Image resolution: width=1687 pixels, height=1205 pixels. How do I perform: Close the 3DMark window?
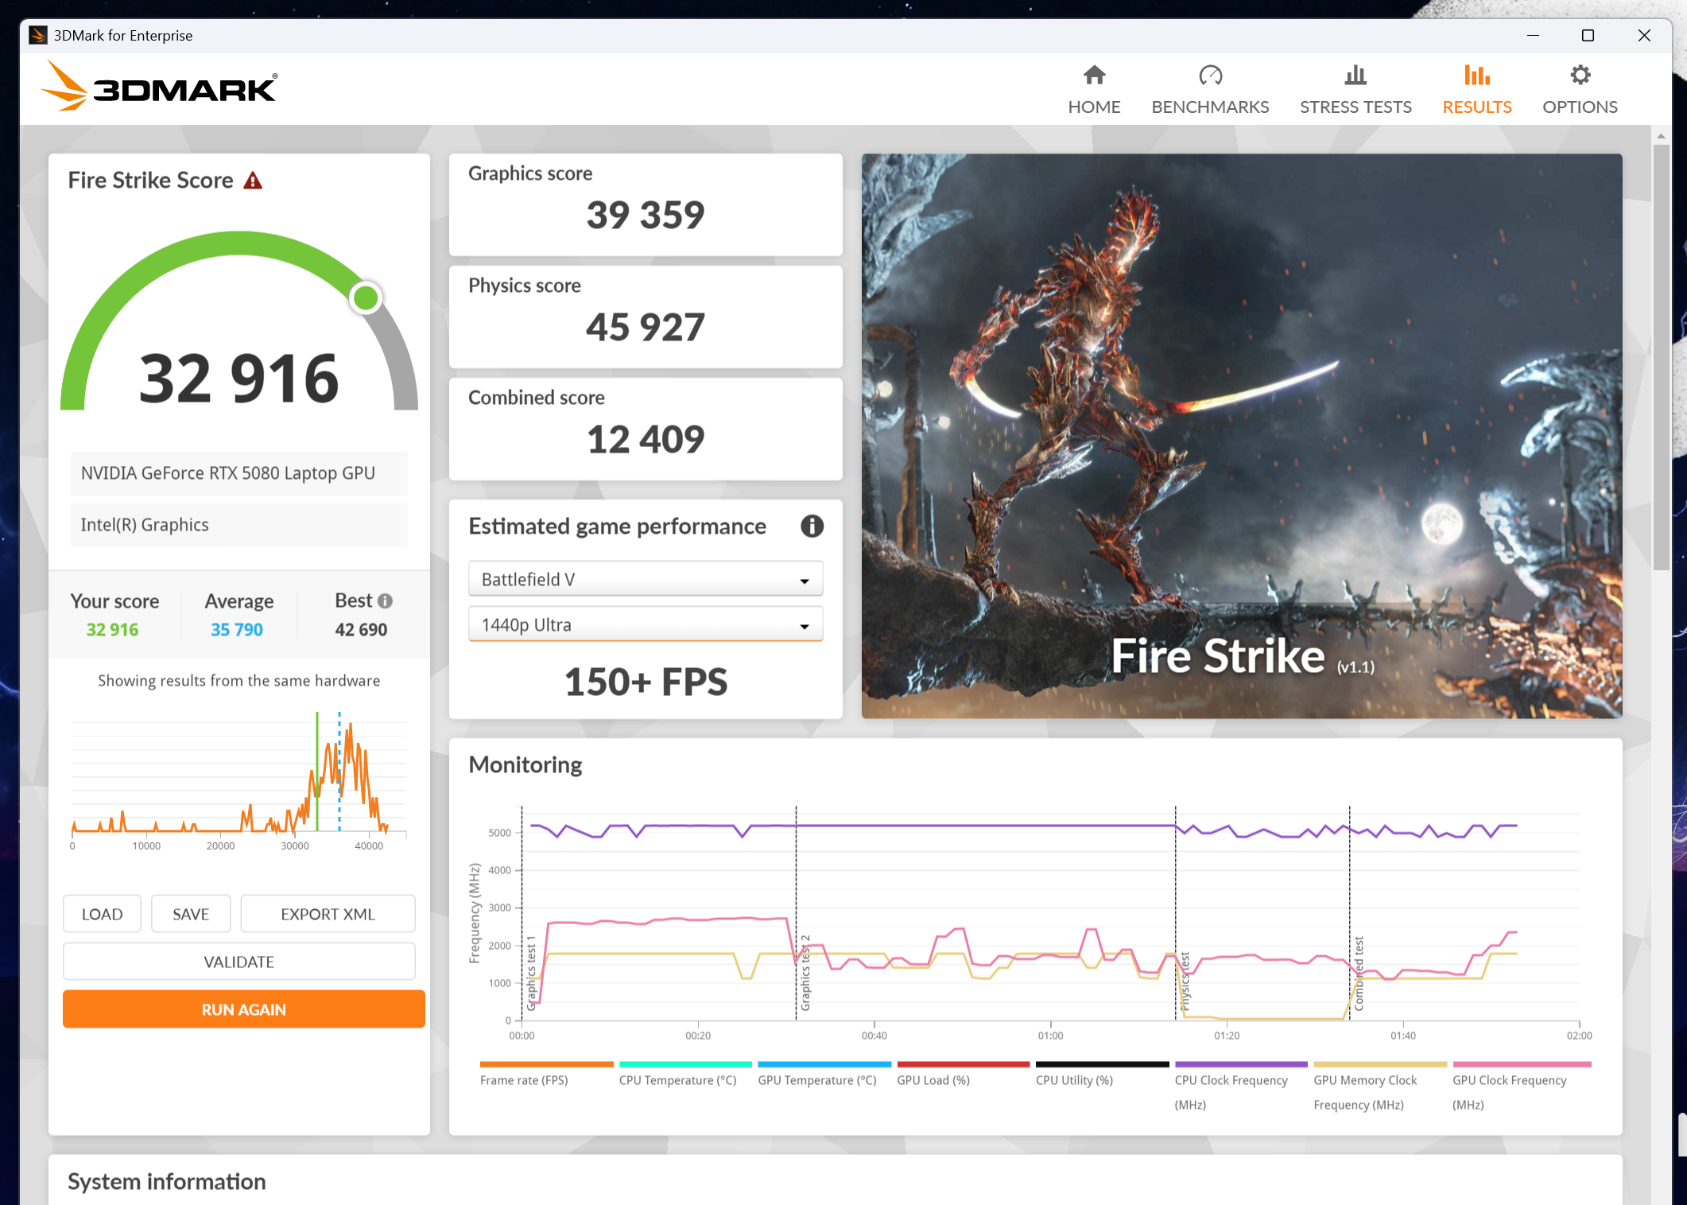point(1644,35)
